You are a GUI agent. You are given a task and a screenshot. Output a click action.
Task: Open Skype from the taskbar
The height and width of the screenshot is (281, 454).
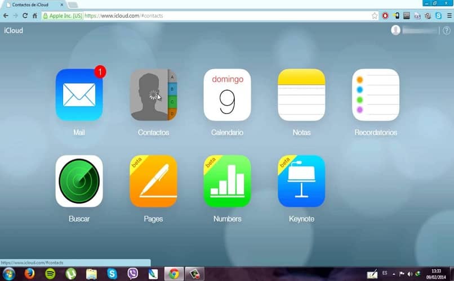click(x=112, y=274)
